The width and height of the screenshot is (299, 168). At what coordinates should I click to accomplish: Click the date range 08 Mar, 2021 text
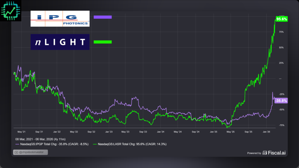pos(40,139)
